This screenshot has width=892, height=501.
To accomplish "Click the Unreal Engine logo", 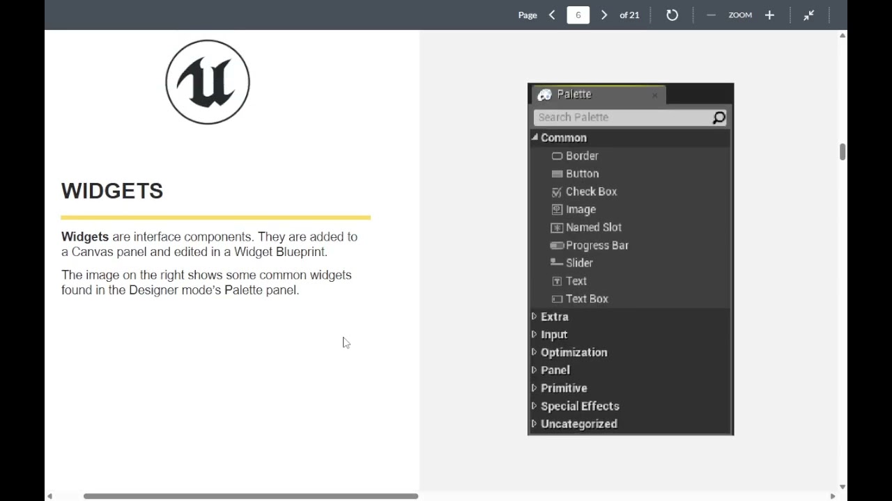I will coord(208,82).
